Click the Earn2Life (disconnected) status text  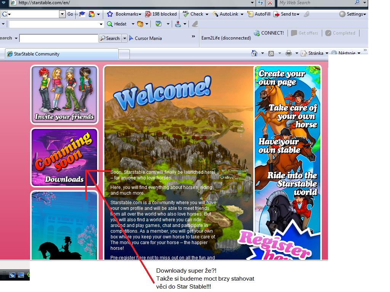226,38
